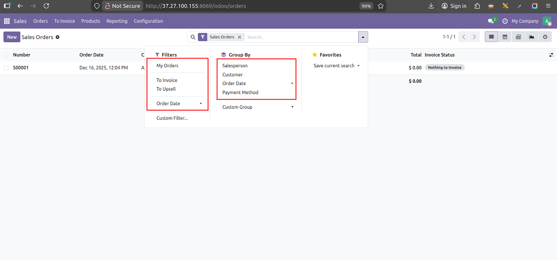557x260 pixels.
Task: Click into the Search input field
Action: pos(299,37)
